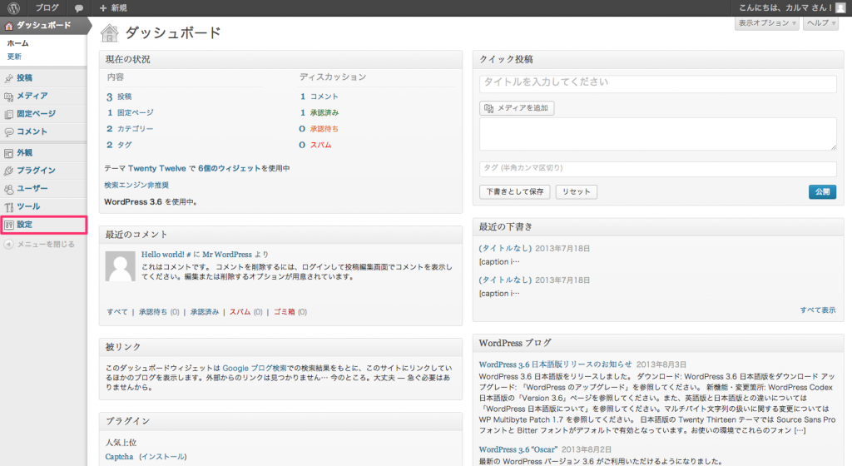The width and height of the screenshot is (852, 466).
Task: Click the user avatar icon in admin bar
Action: [840, 8]
